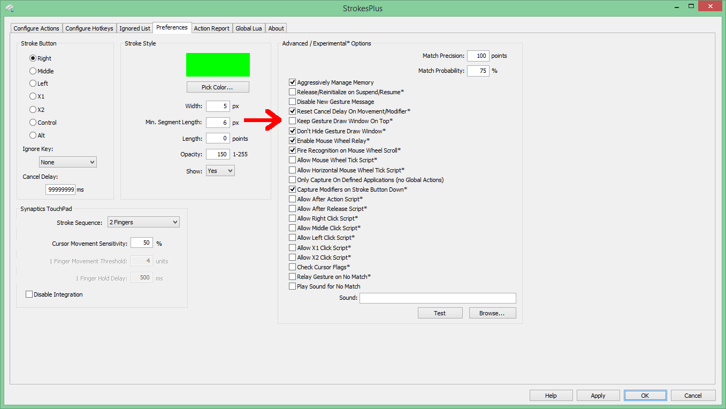Click the Match Precision field
Screen dimensions: 726x409
pos(478,56)
